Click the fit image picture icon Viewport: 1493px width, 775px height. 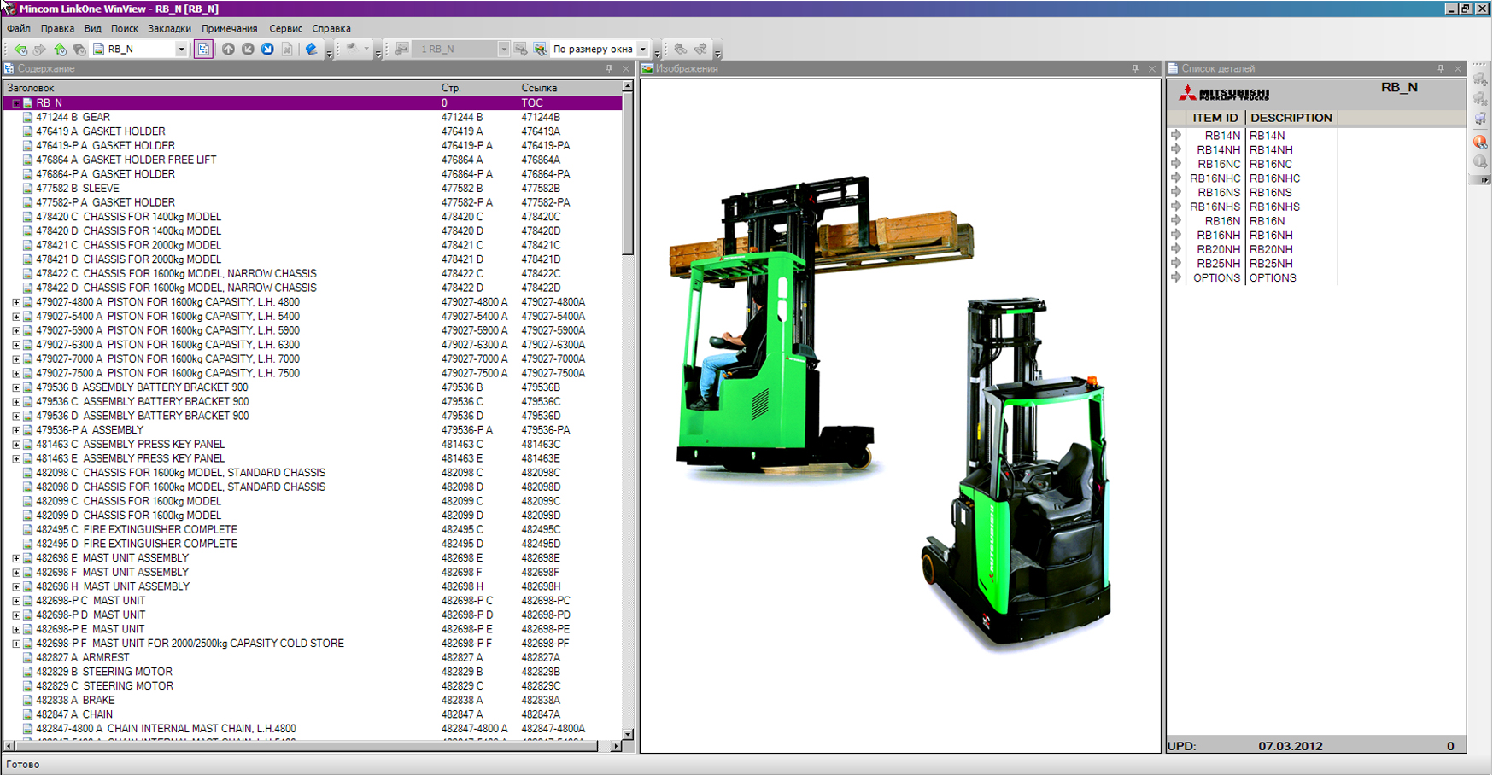click(x=540, y=50)
